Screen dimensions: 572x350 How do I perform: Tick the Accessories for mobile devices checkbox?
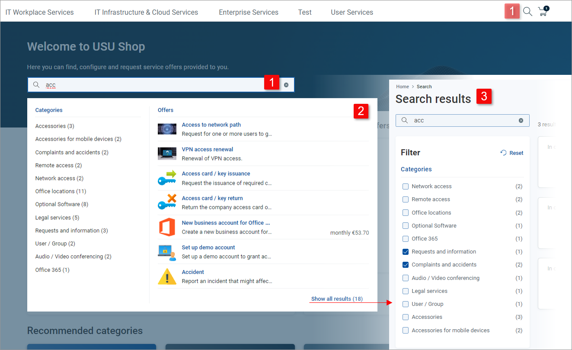pos(406,331)
